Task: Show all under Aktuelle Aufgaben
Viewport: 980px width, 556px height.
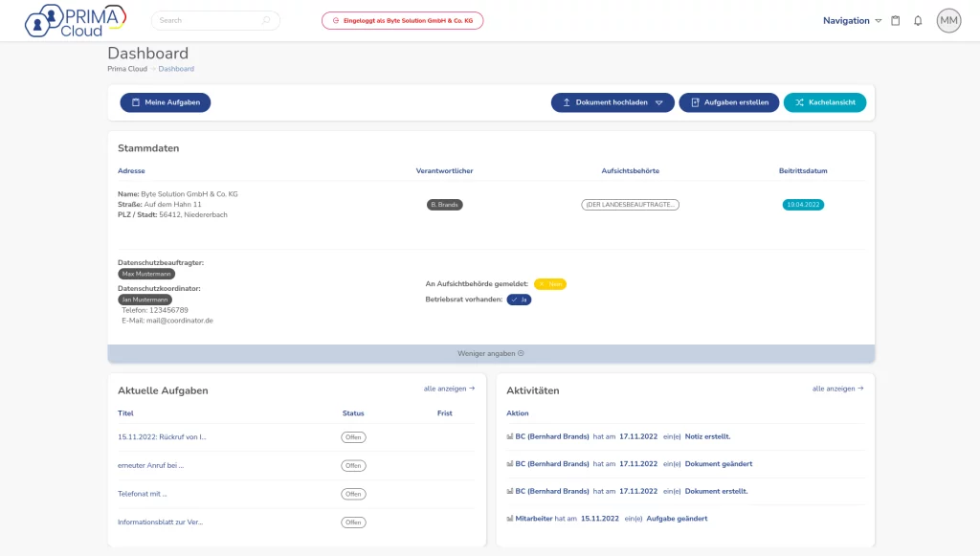Action: point(449,389)
